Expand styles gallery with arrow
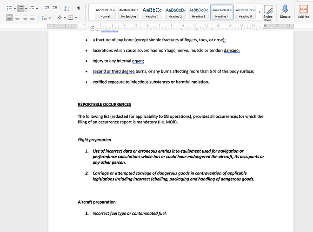 pyautogui.click(x=260, y=13)
